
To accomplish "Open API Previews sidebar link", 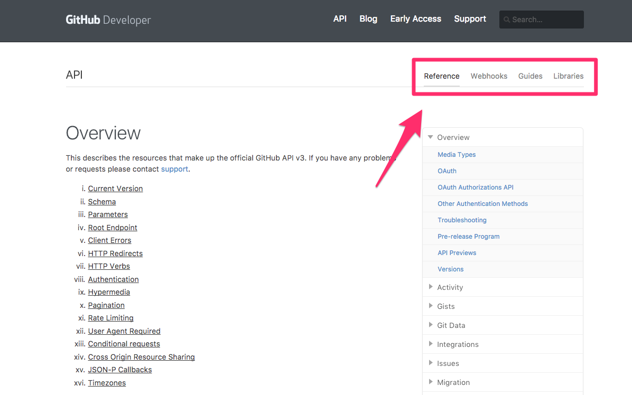I will (457, 253).
